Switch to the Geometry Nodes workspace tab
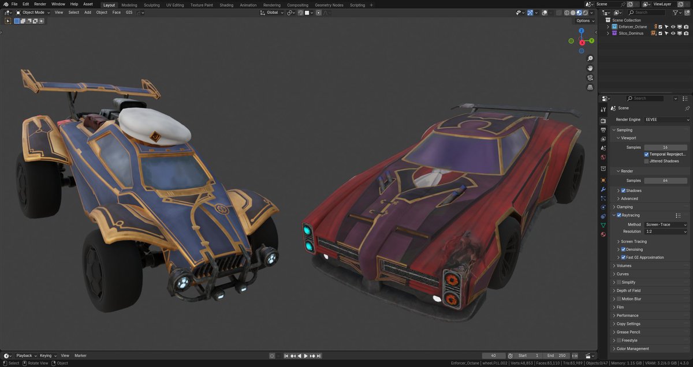This screenshot has width=693, height=367. coord(329,5)
